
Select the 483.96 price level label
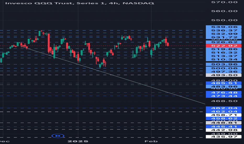224,87
